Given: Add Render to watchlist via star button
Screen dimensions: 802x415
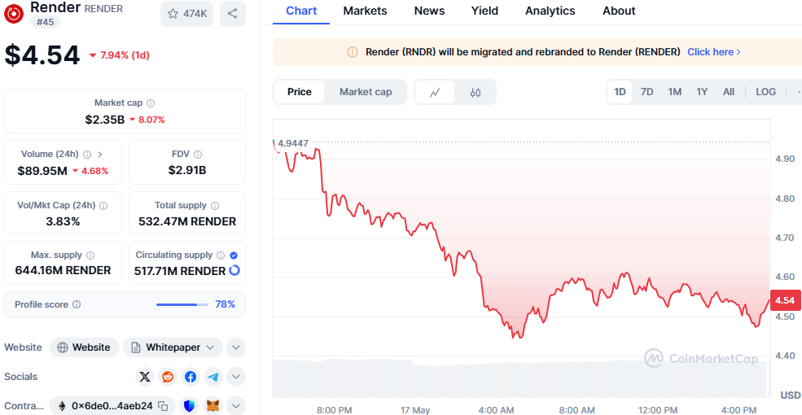Looking at the screenshot, I should pos(186,14).
